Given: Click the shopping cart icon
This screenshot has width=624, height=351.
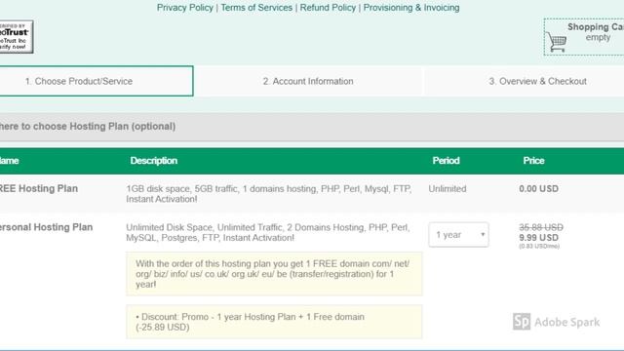Looking at the screenshot, I should click(557, 42).
